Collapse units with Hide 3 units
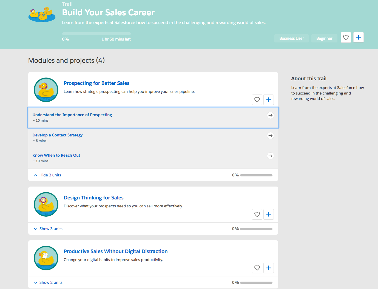This screenshot has width=378, height=289. [47, 175]
